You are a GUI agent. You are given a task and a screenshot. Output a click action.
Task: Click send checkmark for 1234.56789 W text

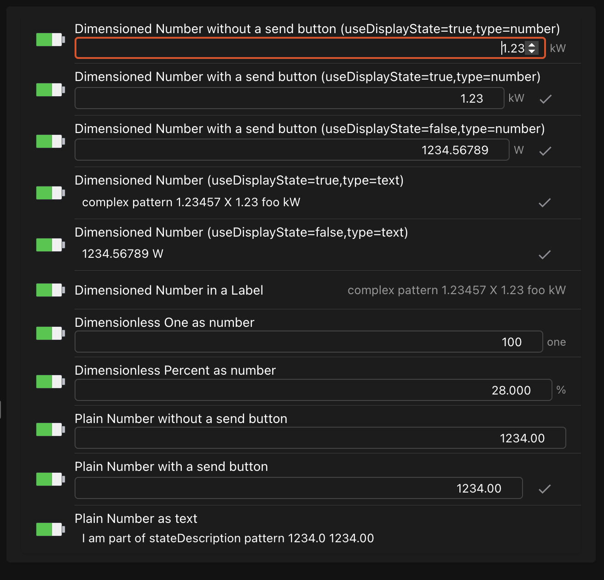pos(545,255)
